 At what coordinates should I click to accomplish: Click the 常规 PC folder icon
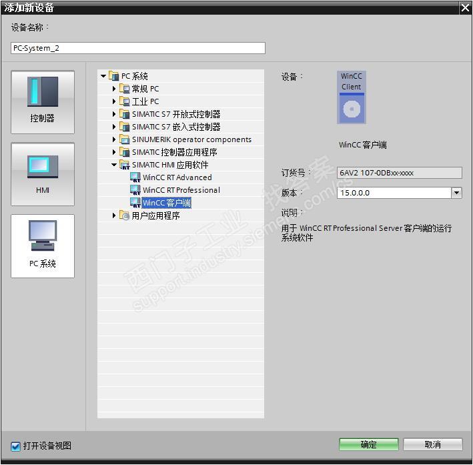pyautogui.click(x=124, y=89)
